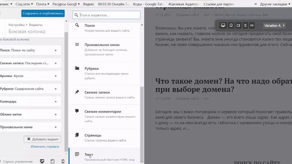Click mobile preview icon in customizer footer
Image resolution: width=292 pixels, height=164 pixels.
63,161
